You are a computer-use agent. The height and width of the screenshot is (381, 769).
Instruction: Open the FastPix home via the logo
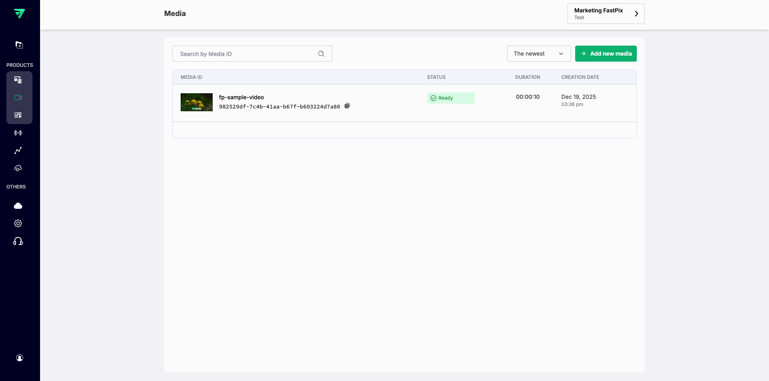[x=20, y=13]
